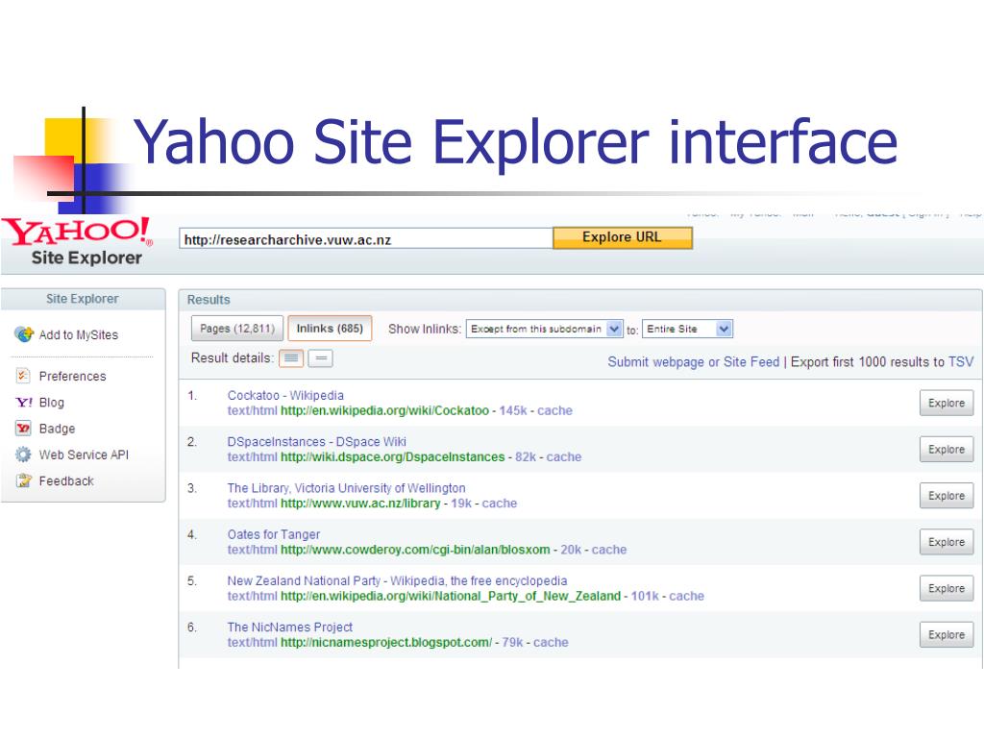This screenshot has height=738, width=984.
Task: Click the en.wikipedia.org/wiki/Cockatoo URL
Action: [384, 410]
